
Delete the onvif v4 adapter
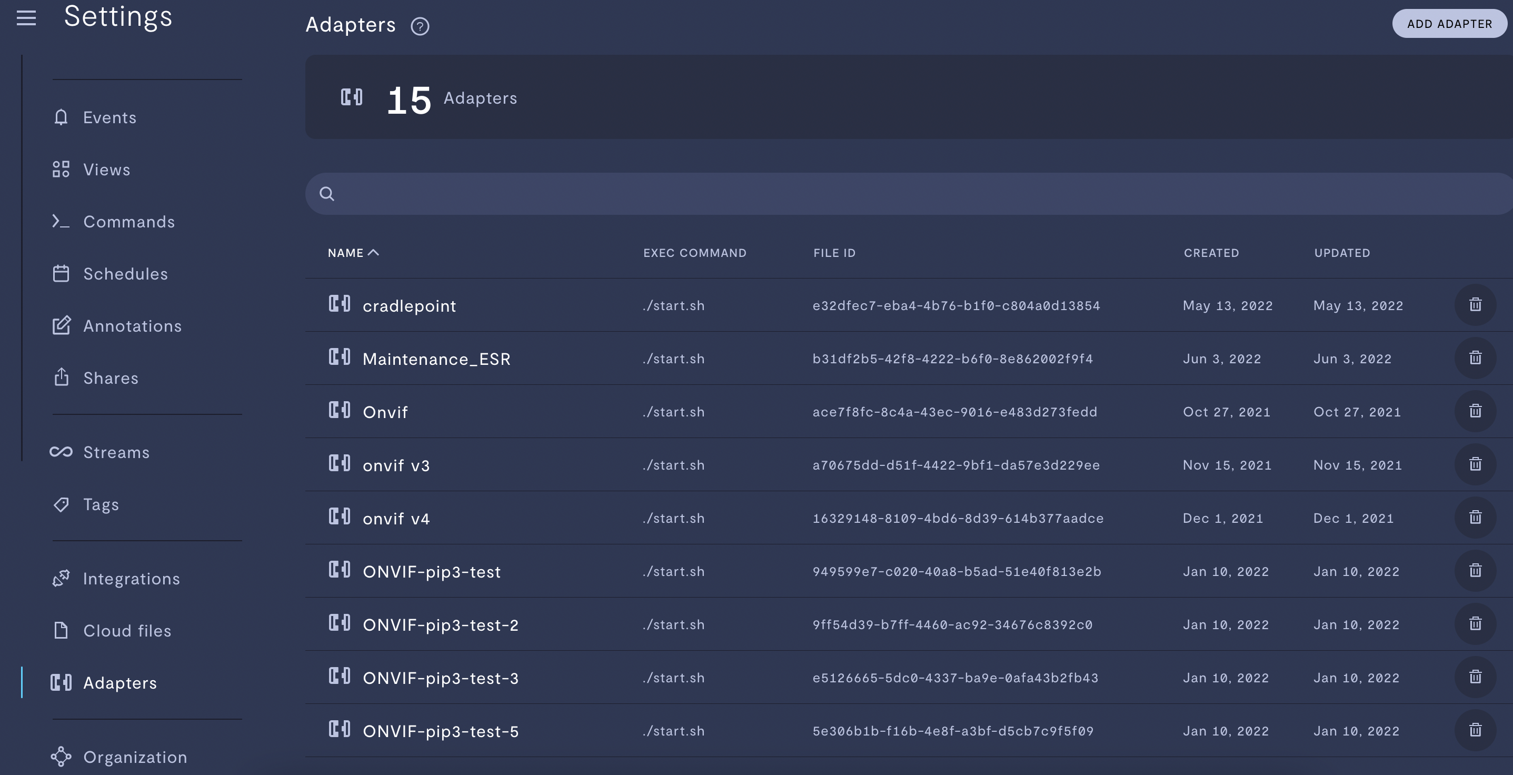pos(1475,518)
